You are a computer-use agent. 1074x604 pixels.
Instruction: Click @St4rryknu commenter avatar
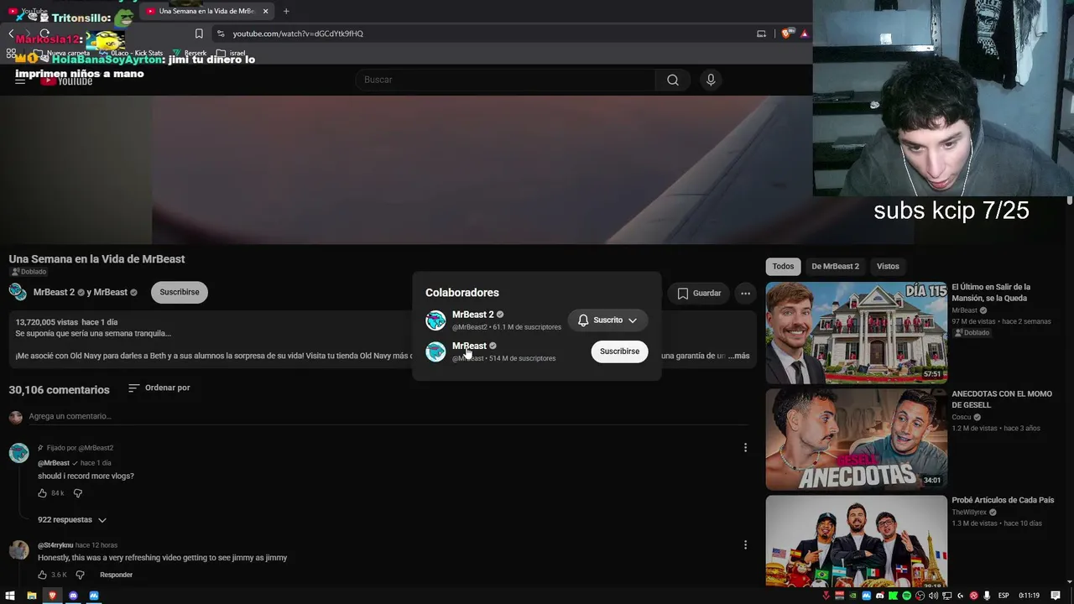18,550
